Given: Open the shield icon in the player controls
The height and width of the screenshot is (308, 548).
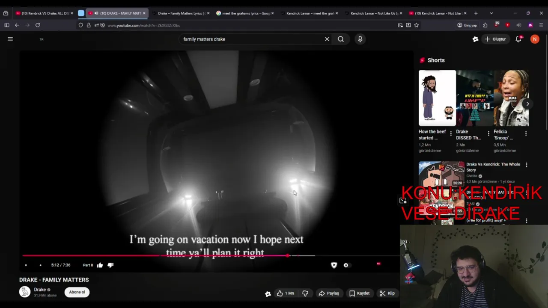Looking at the screenshot, I should coord(334,265).
